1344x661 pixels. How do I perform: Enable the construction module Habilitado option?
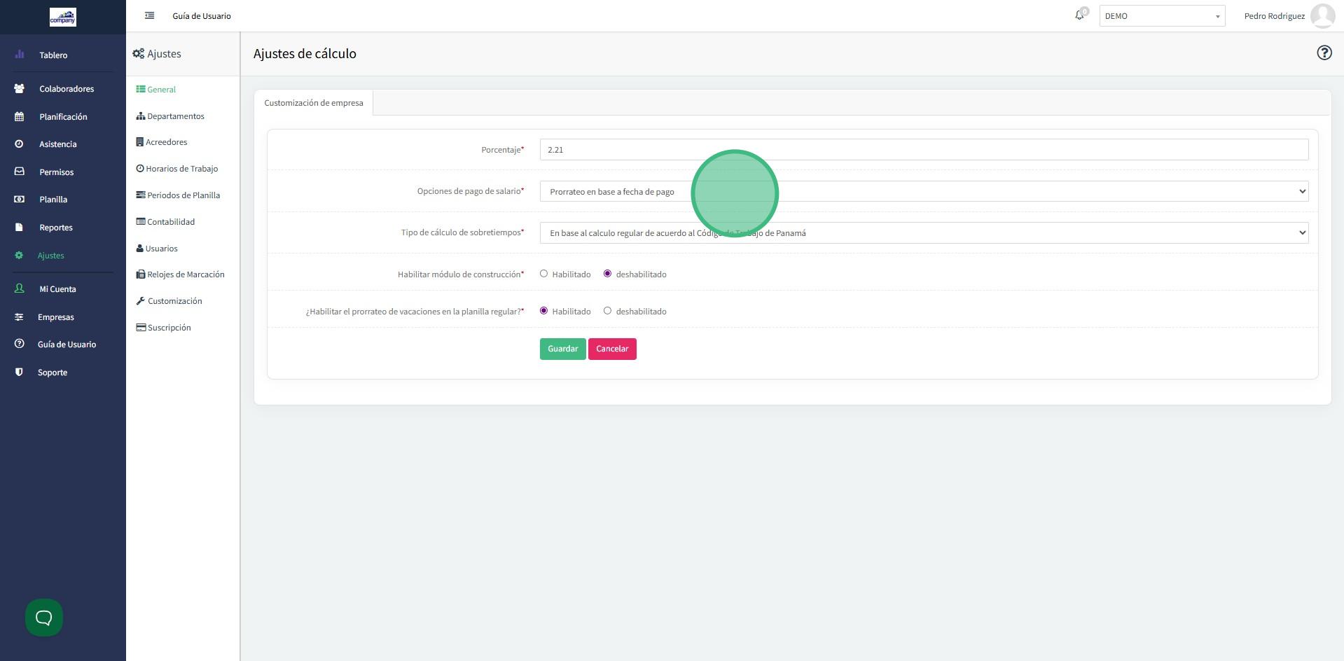click(543, 274)
